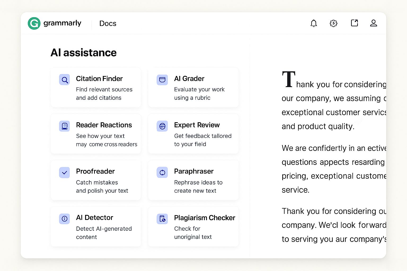
Task: Click "Evaluate your work using a rubric" text
Action: [199, 94]
